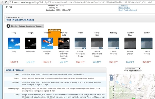This screenshot has height=99, width=155.
Task: Click the 'Low: 42 °F' text
Action: tap(130, 62)
